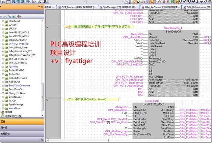Select the LocalRS232_MDL1 function block title
The image size is (212, 143).
(x=153, y=105)
